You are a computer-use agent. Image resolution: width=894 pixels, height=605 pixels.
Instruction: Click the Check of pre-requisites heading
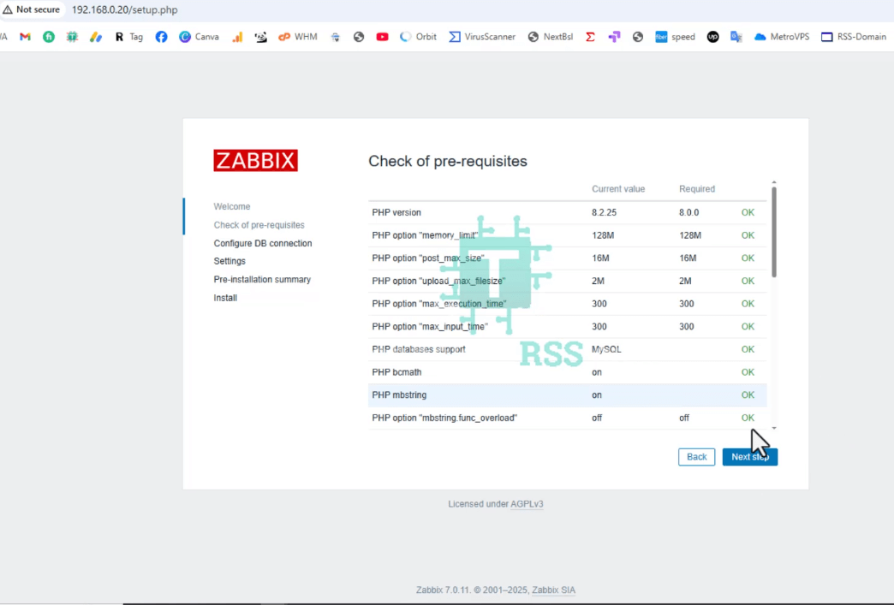point(448,161)
